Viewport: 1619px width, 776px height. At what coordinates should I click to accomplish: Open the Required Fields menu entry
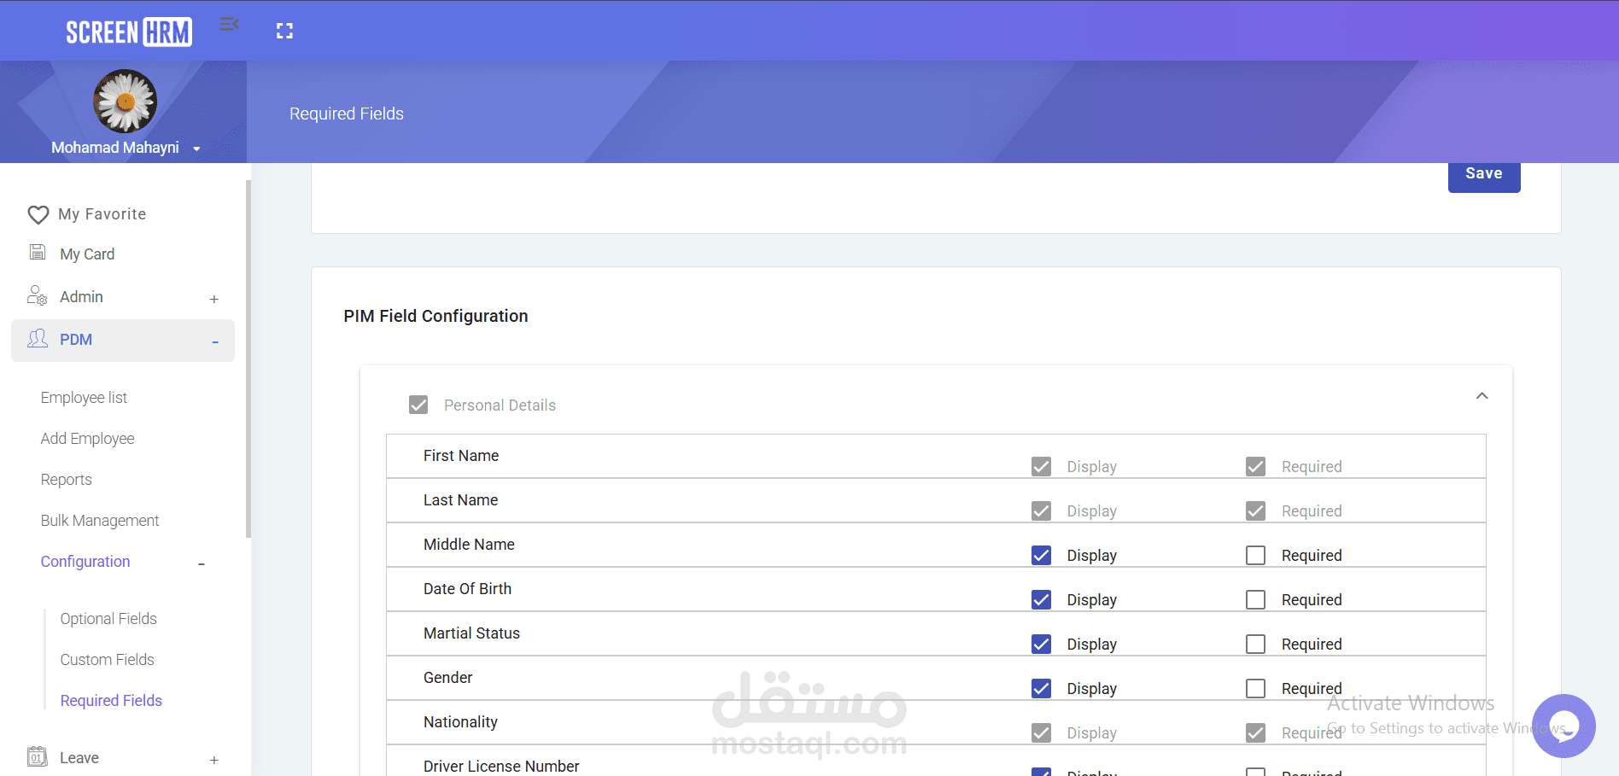[111, 700]
